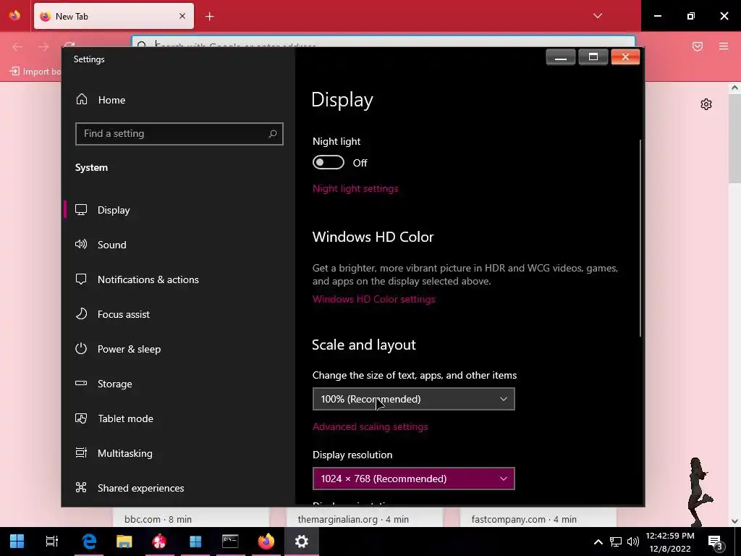The width and height of the screenshot is (741, 556).
Task: Open the Windows Start menu
Action: coord(17,541)
